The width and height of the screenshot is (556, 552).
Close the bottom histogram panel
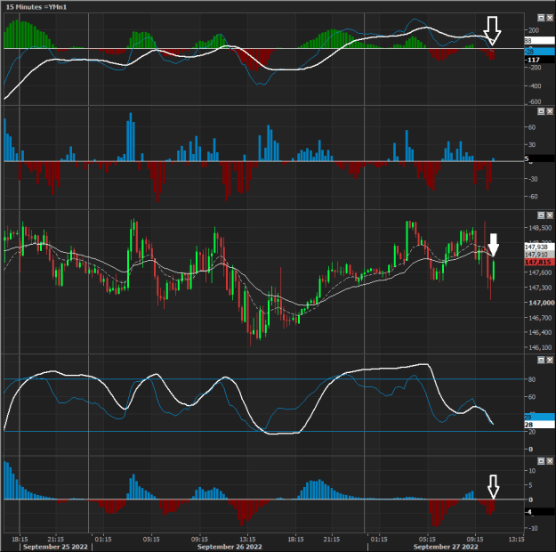coord(550,461)
